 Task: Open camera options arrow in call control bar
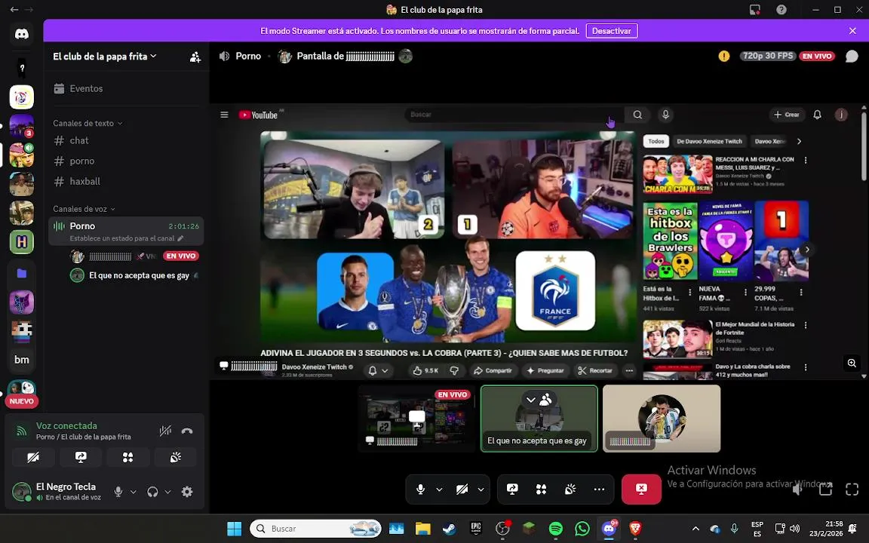pyautogui.click(x=481, y=489)
